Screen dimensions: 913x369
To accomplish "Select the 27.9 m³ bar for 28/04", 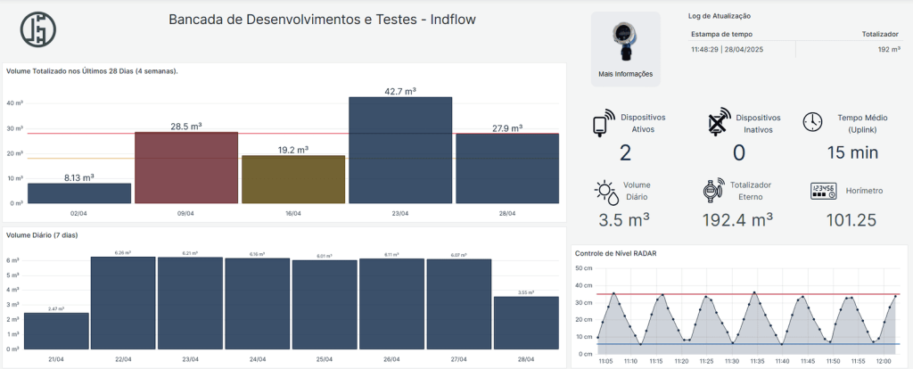I will tap(506, 168).
